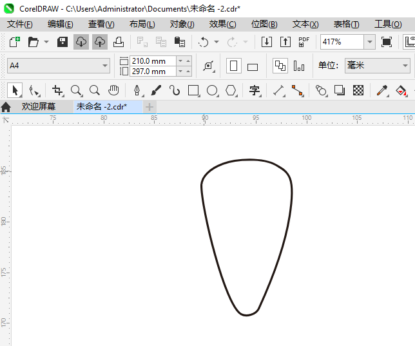Select the Rectangle tool
The width and height of the screenshot is (415, 346).
click(193, 91)
